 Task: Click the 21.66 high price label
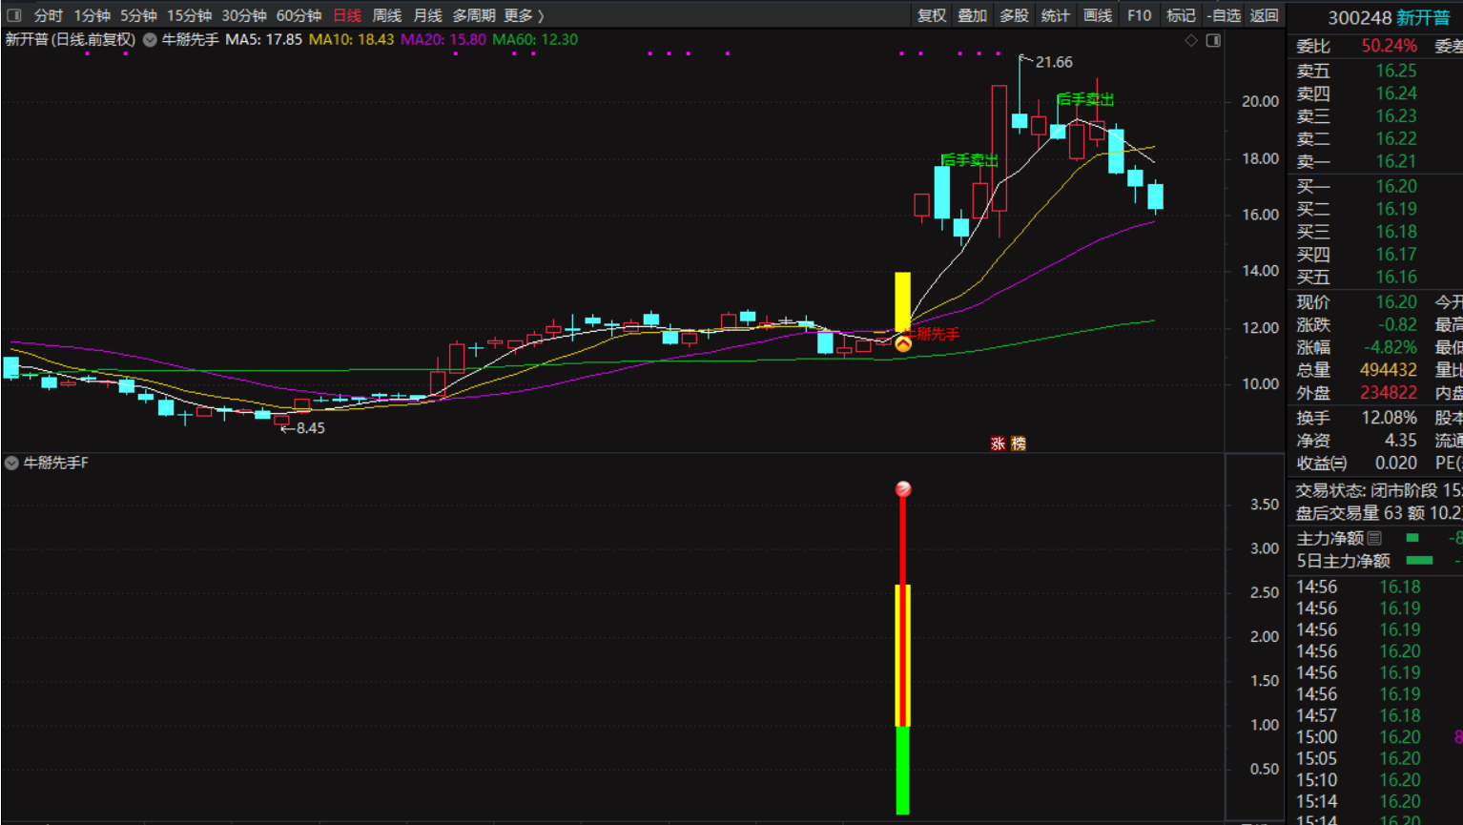tap(1053, 62)
